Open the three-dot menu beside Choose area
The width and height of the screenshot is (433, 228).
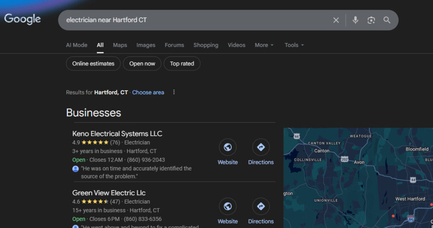174,92
